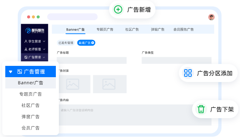Collapse the dark sidebar 广告管理 chevron
Screen dimensions: 240x137
(44, 57)
